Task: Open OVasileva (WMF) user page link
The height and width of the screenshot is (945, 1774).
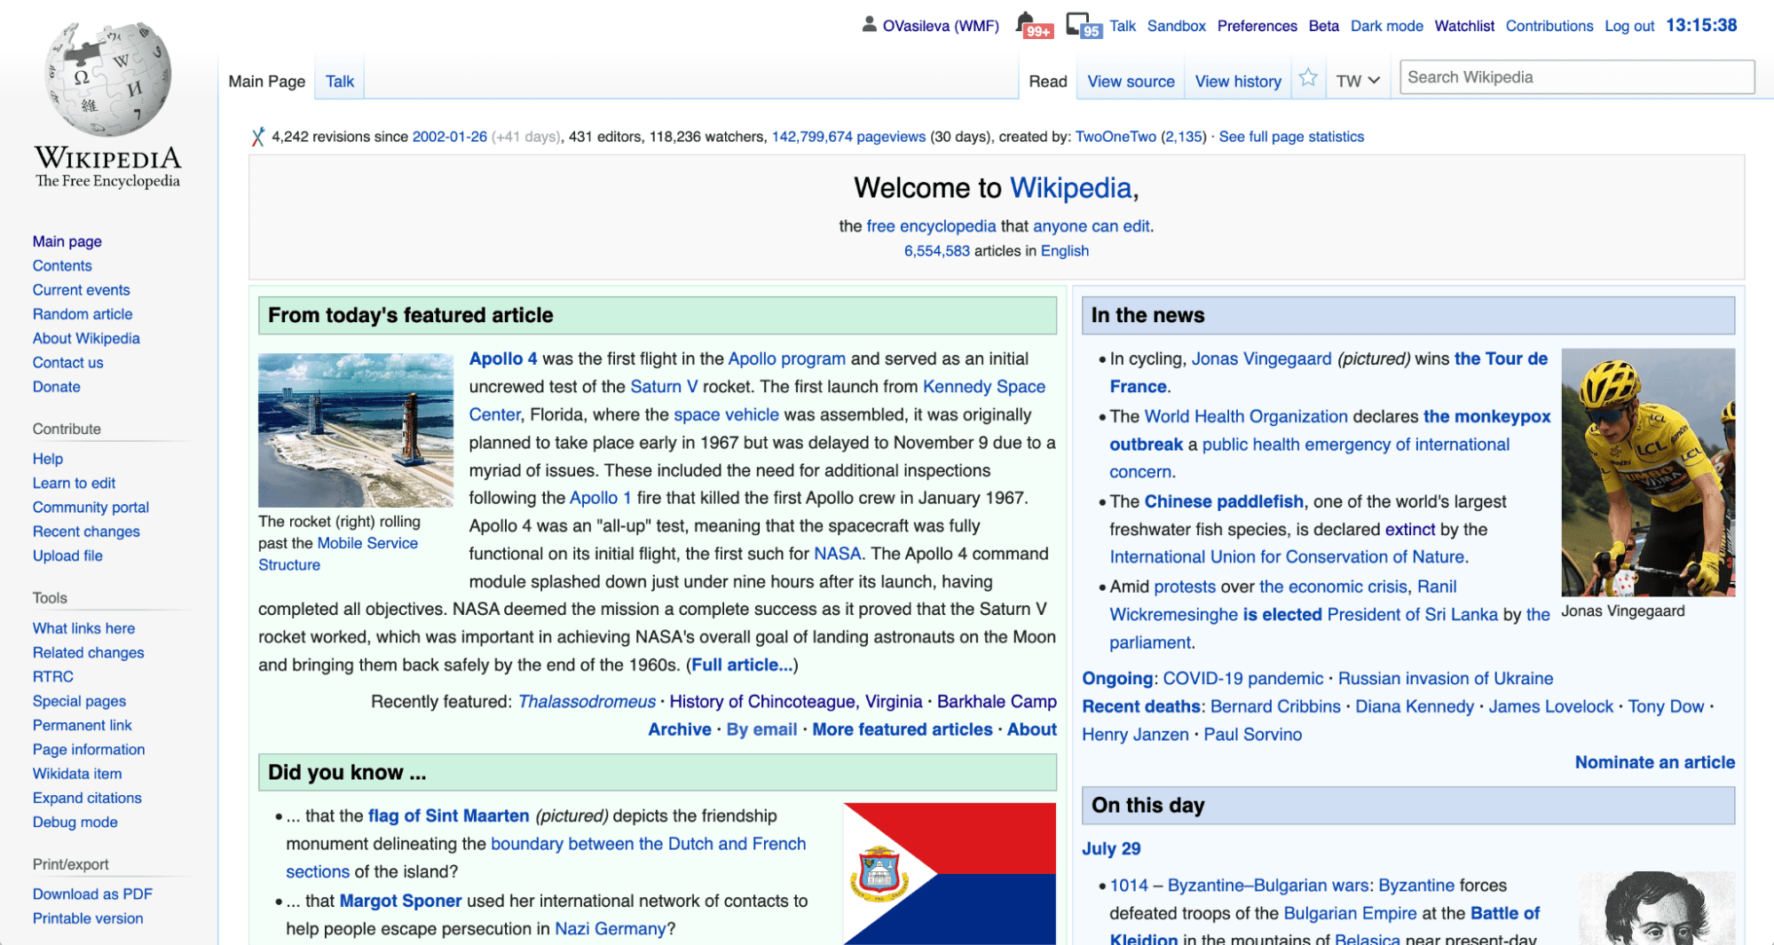Action: click(x=941, y=26)
